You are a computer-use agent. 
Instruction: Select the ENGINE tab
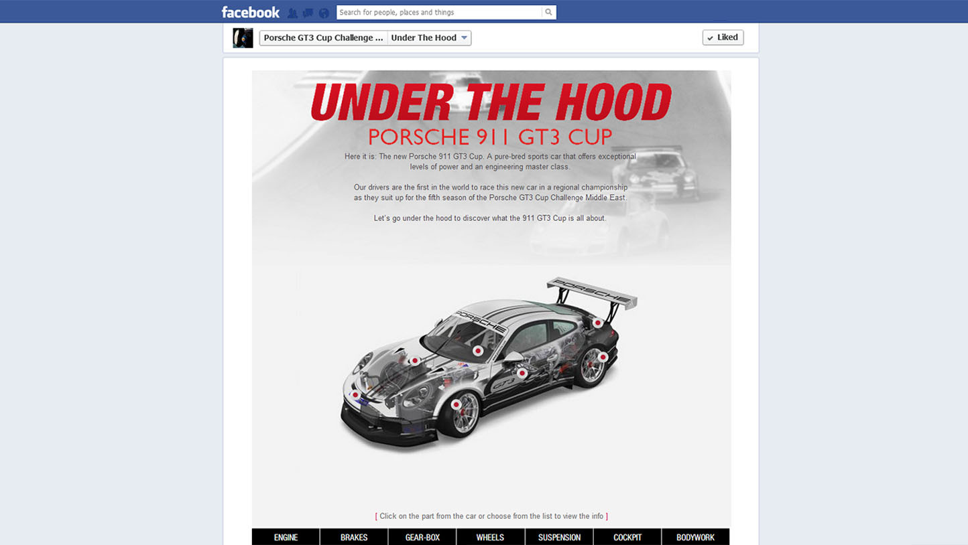pyautogui.click(x=286, y=537)
